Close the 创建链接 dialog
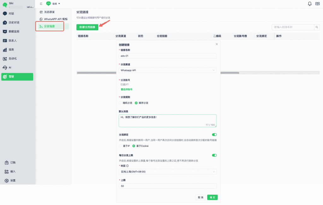The height and width of the screenshot is (205, 323). tap(217, 44)
